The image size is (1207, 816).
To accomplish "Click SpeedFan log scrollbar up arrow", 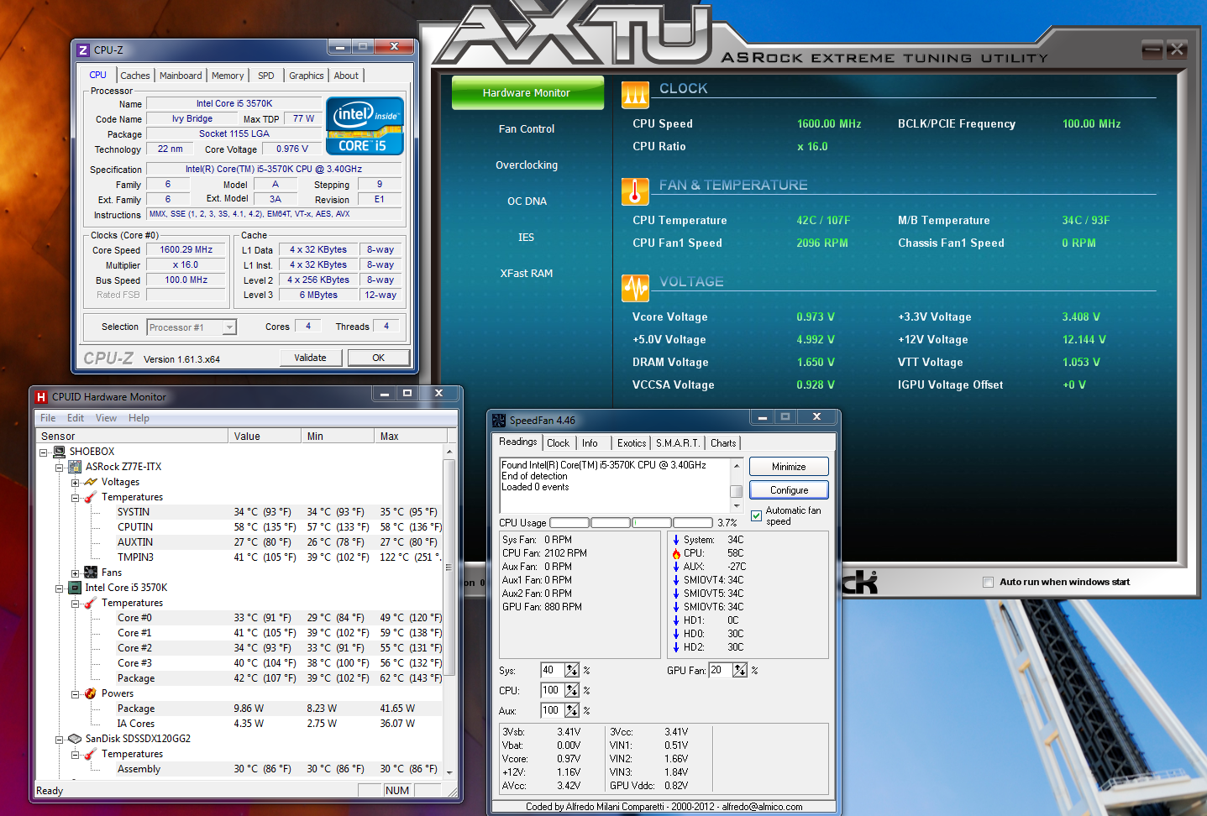I will (x=737, y=465).
